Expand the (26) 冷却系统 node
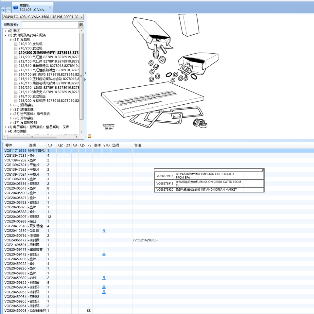Screen dimensions: 314x314 click(x=11, y=118)
